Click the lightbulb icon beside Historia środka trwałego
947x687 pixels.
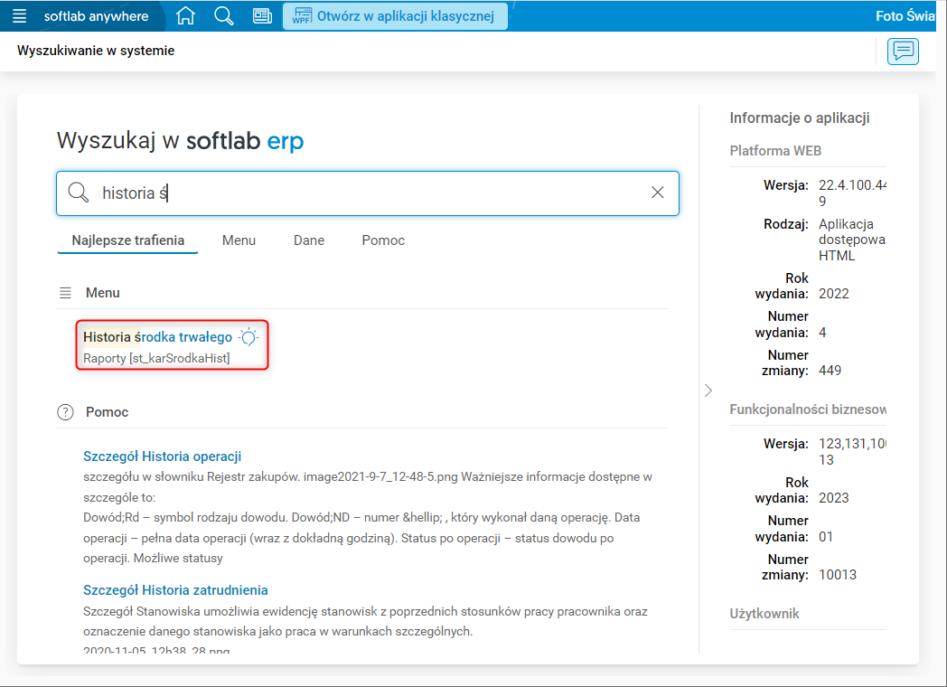click(x=248, y=337)
